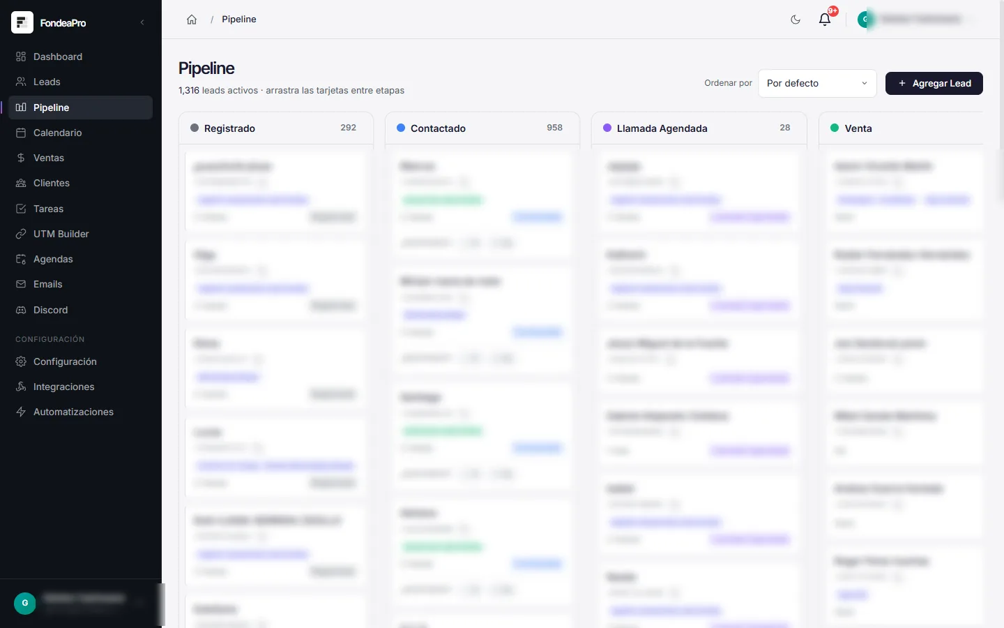Click the FondeaPro logo icon
1004x628 pixels.
[22, 22]
